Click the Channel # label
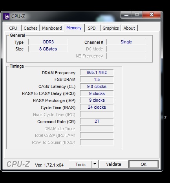170x183 pixels. 94,42
